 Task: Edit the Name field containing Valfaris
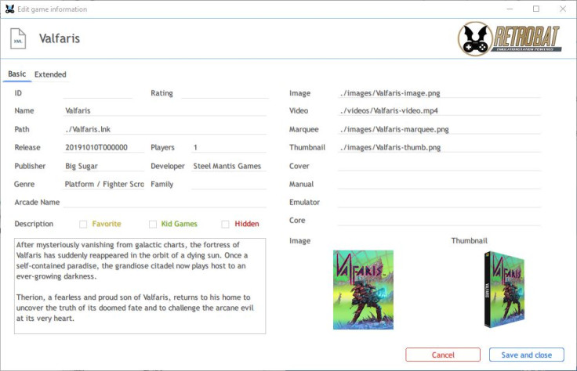pos(165,110)
